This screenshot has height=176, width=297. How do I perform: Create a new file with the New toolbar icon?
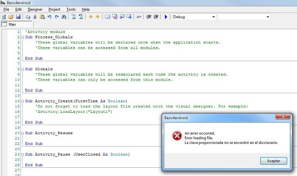[4, 17]
